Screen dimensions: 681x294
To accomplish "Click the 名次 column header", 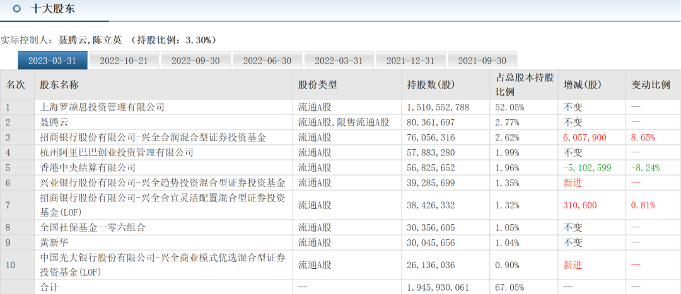I will coord(17,85).
